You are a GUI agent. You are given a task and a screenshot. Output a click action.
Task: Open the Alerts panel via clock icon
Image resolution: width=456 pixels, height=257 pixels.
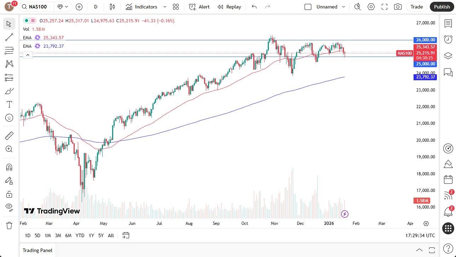[448, 39]
